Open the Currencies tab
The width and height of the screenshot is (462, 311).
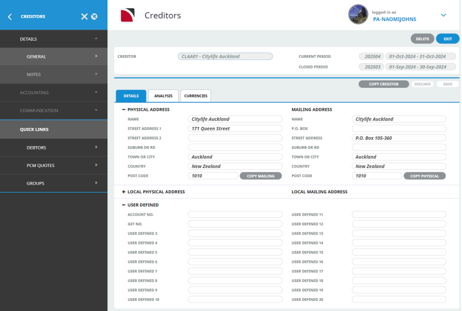point(196,96)
